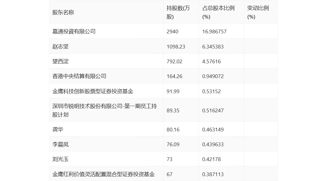Select 金鹰科技创新股票型证券投资基金 row name
The height and width of the screenshot is (181, 327).
[x=93, y=91]
